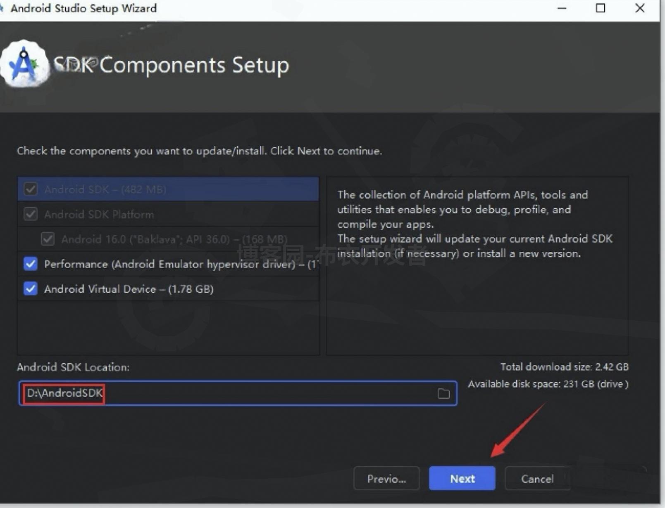
Task: Click the component description text panel
Action: pyautogui.click(x=477, y=266)
